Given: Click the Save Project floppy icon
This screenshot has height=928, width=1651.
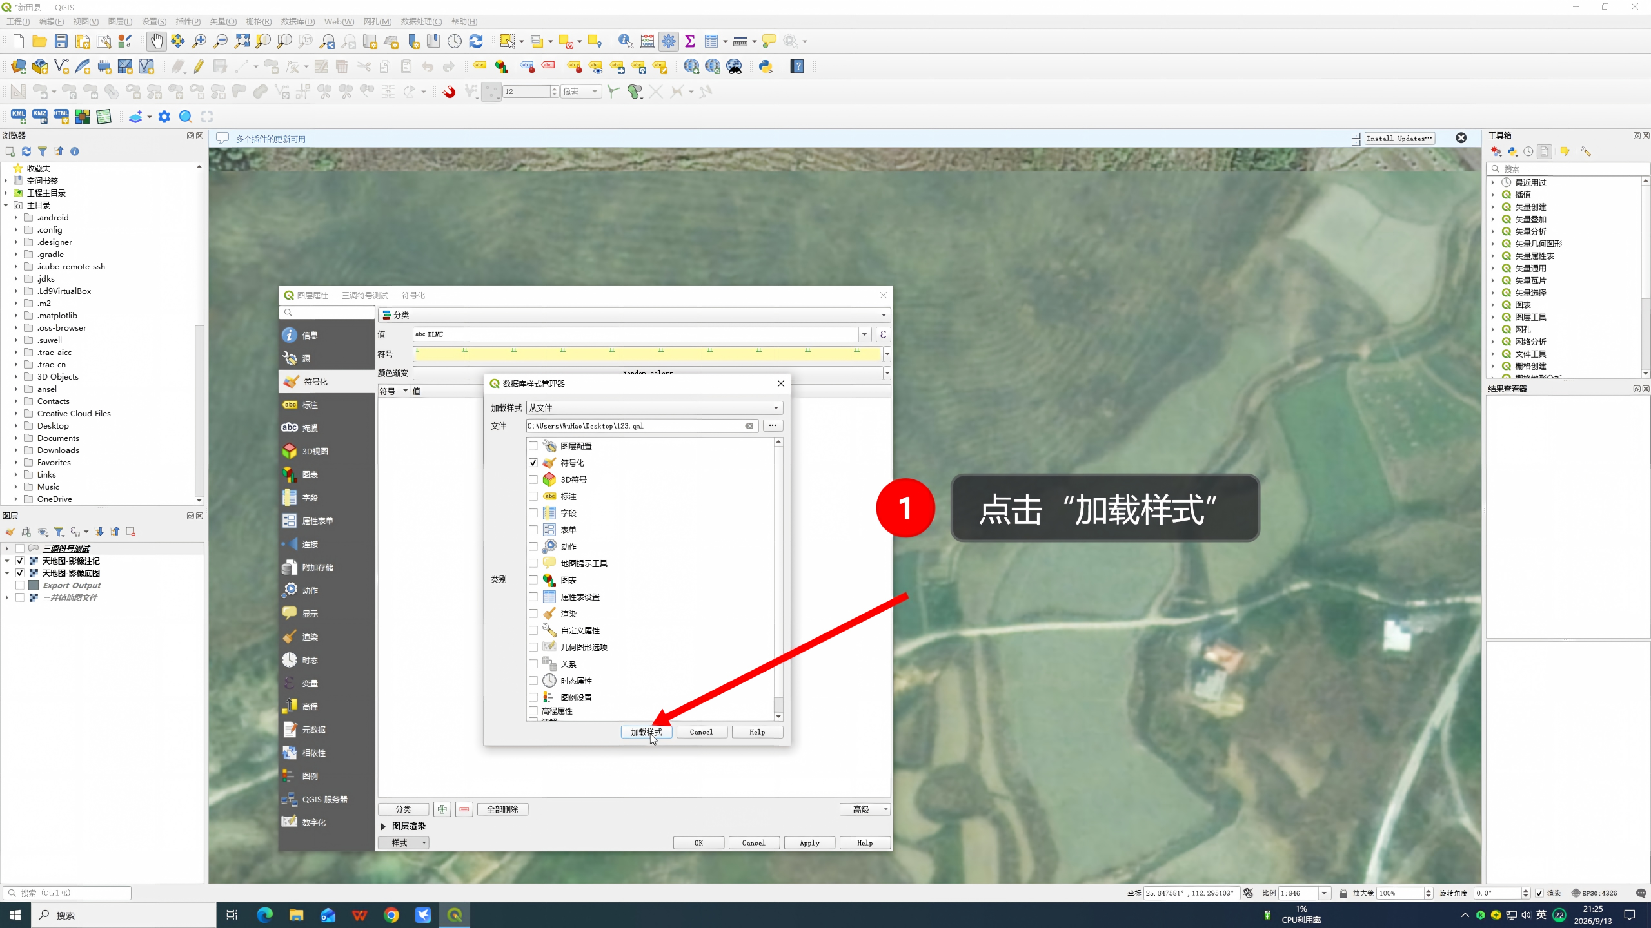Looking at the screenshot, I should tap(61, 41).
